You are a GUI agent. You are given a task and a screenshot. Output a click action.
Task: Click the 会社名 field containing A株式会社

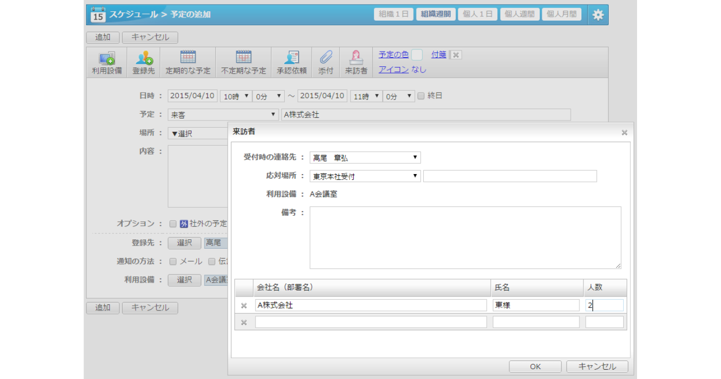point(371,305)
